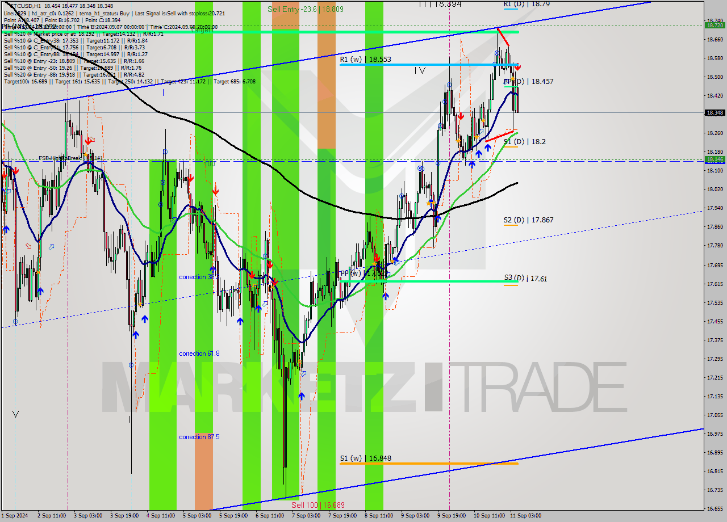Click the 'correction 87.5' label
The width and height of the screenshot is (727, 522).
click(x=199, y=437)
